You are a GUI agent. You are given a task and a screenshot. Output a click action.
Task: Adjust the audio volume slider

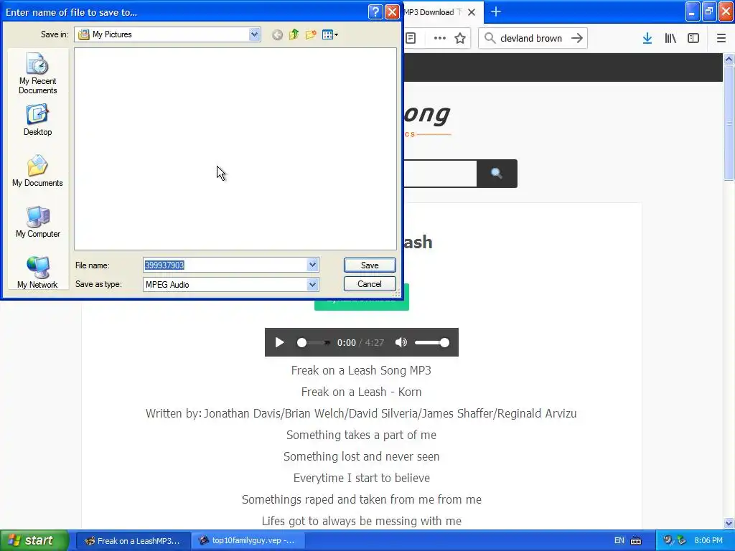tap(432, 342)
